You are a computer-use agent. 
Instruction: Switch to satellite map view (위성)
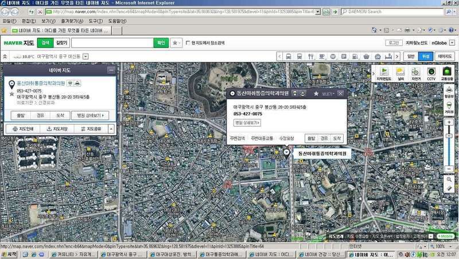pyautogui.click(x=426, y=56)
